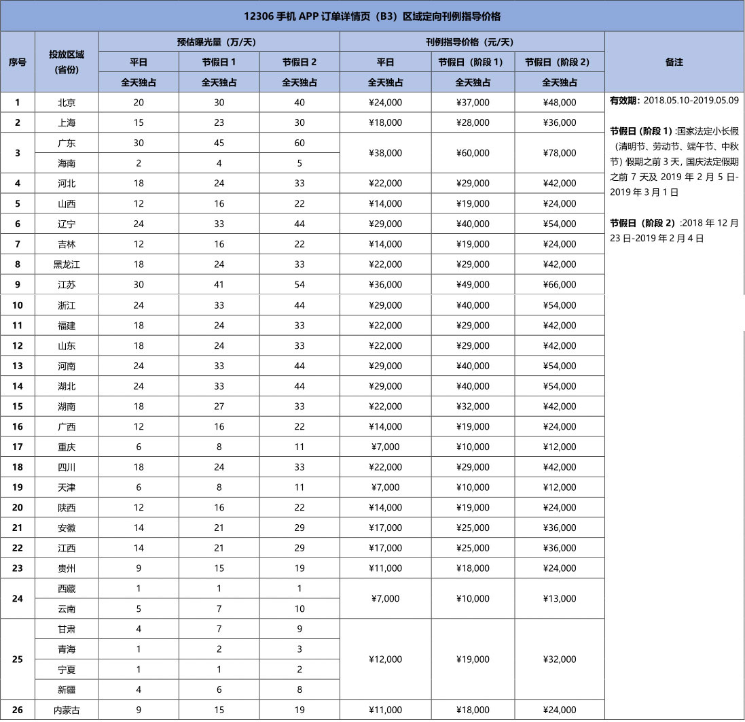Click the ¥32,000 price in 湖南 row
The image size is (745, 722).
[x=473, y=406]
